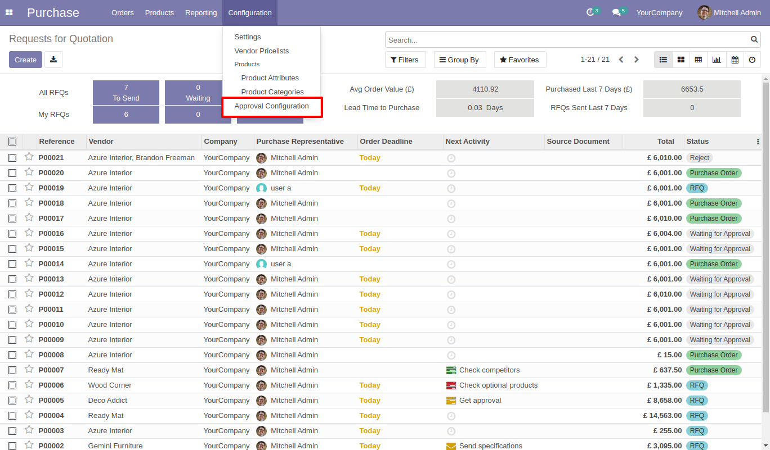
Task: Click the Purchase app title
Action: click(53, 12)
